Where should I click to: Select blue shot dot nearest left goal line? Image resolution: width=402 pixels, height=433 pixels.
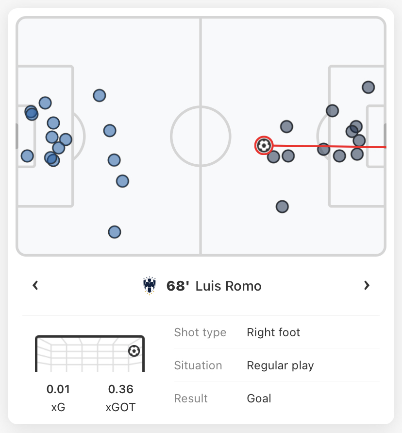pyautogui.click(x=27, y=156)
